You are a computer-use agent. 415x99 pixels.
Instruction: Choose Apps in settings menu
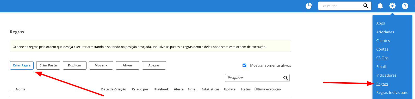[380, 23]
